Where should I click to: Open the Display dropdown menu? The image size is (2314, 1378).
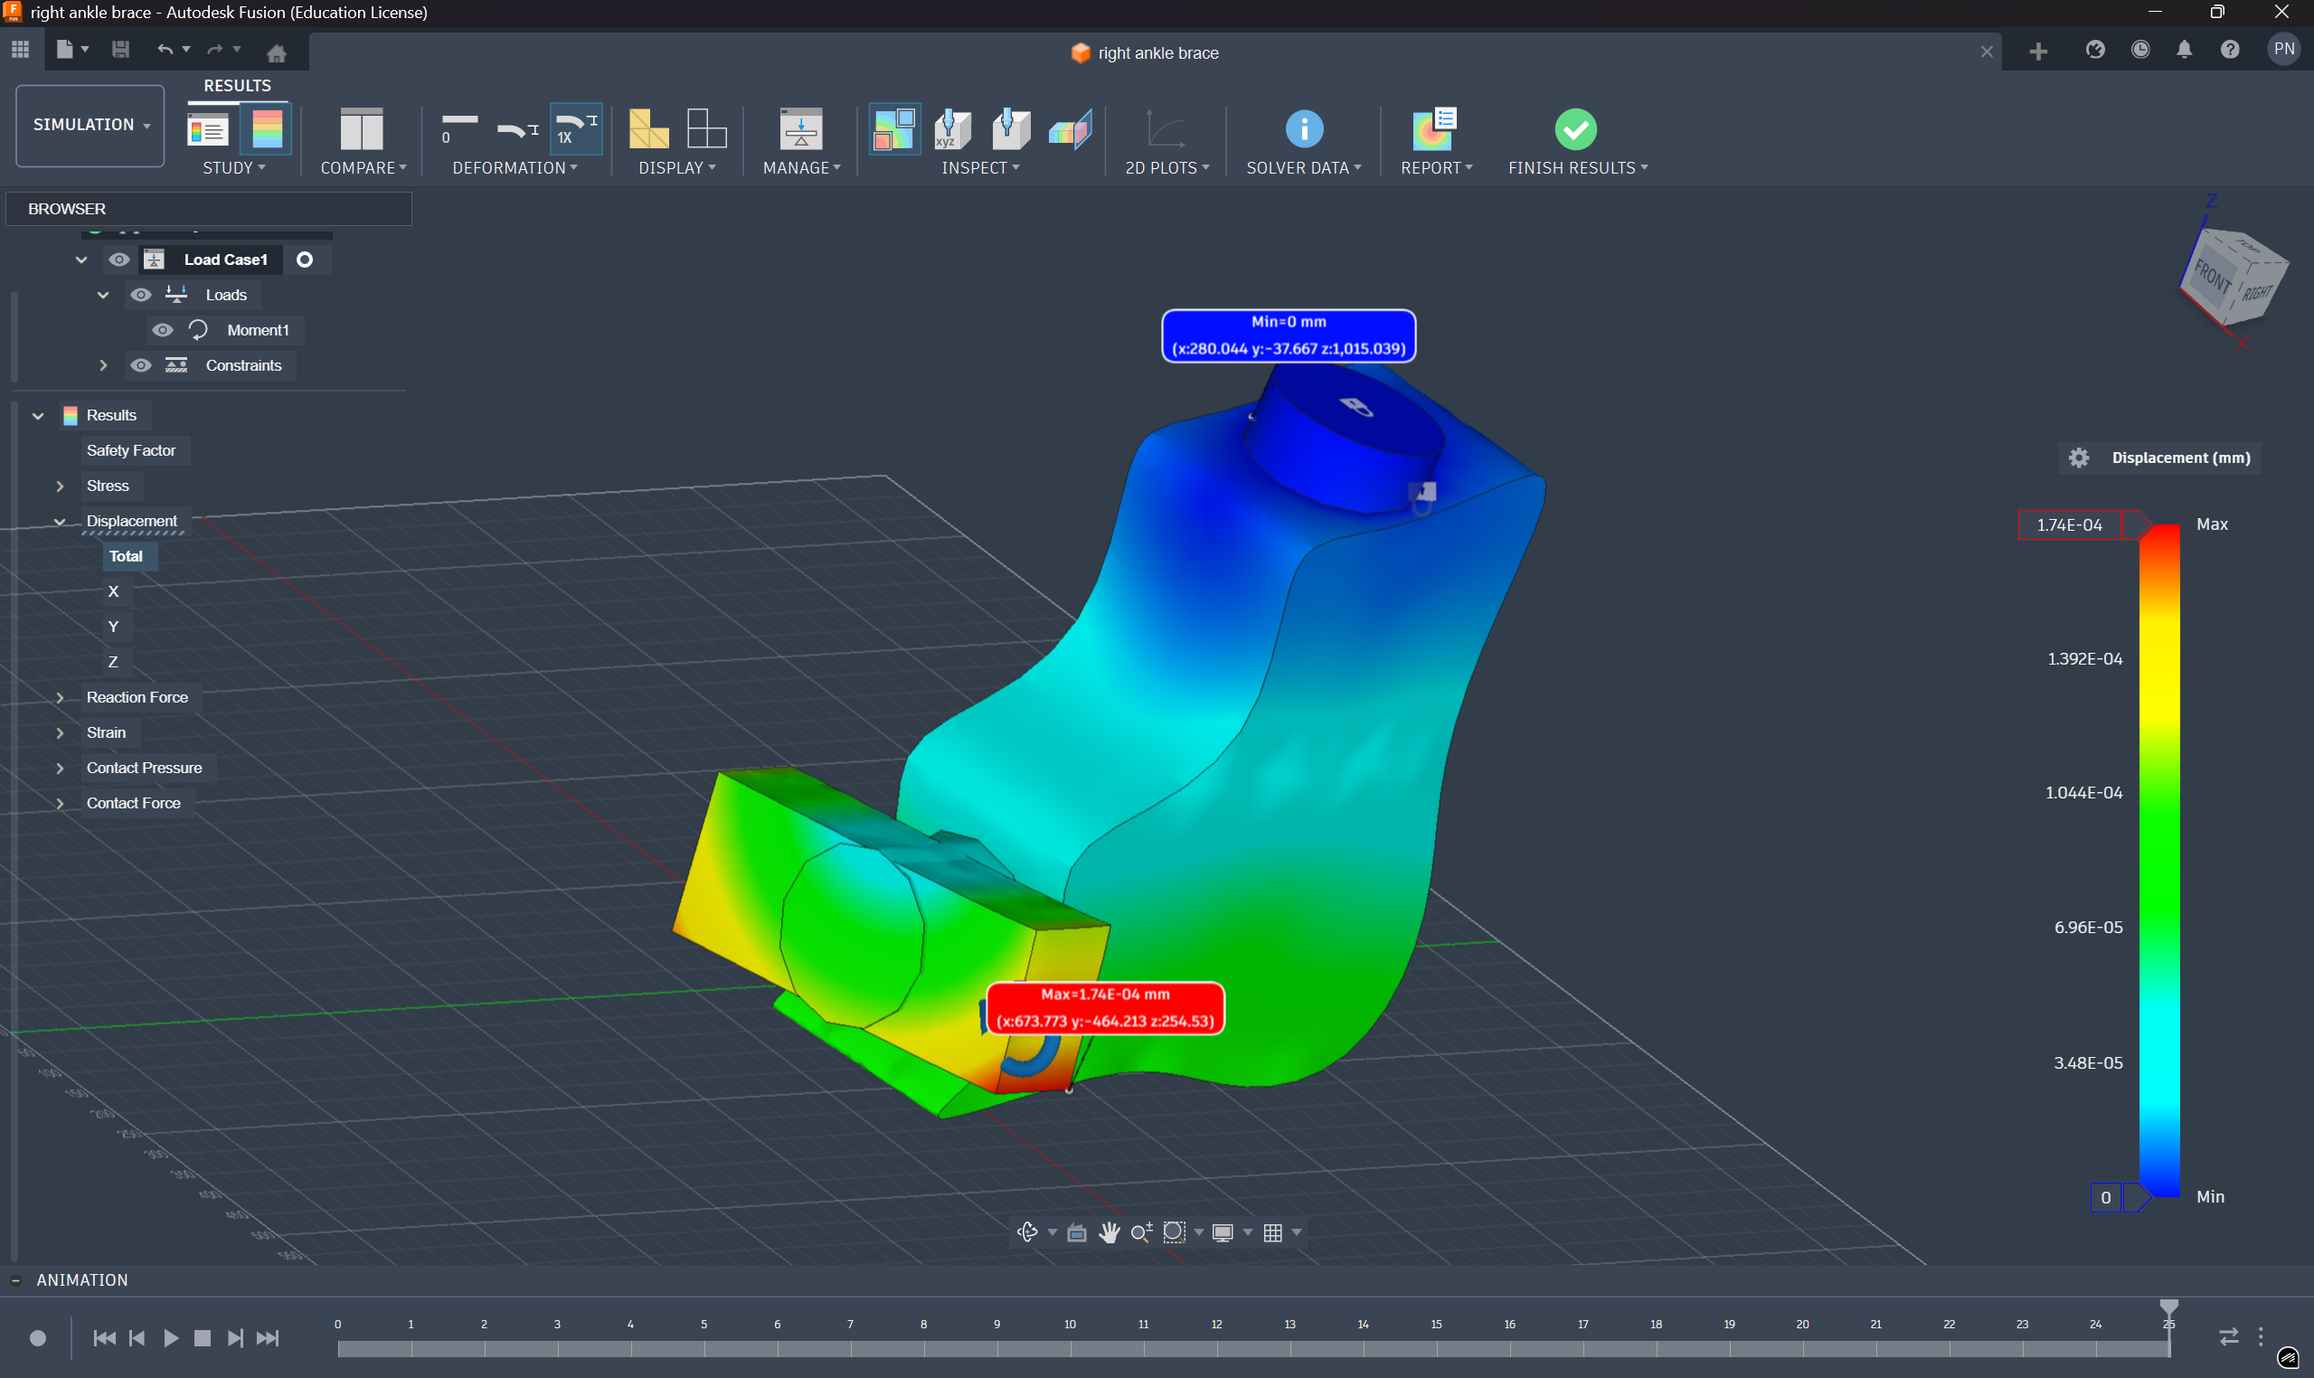[677, 167]
